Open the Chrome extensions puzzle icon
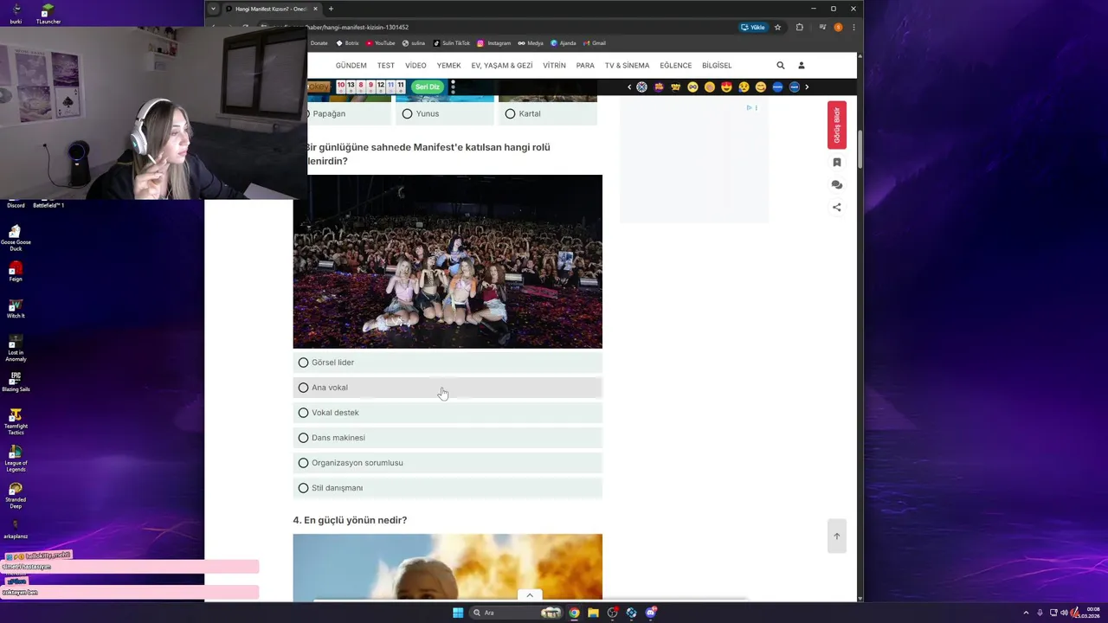Screen dimensions: 1108x623 click(x=800, y=27)
